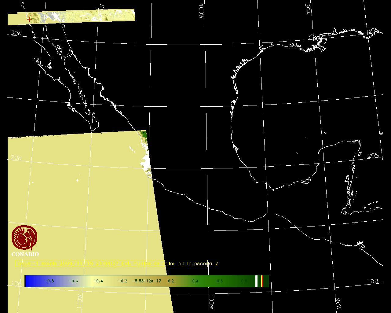391x313 pixels.
Task: Click the red cross hotspot marker
Action: (29, 19)
